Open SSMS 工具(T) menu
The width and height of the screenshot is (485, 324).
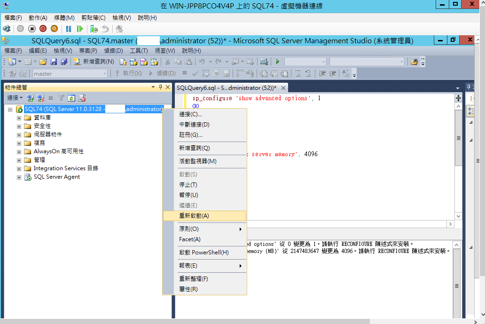click(x=139, y=51)
